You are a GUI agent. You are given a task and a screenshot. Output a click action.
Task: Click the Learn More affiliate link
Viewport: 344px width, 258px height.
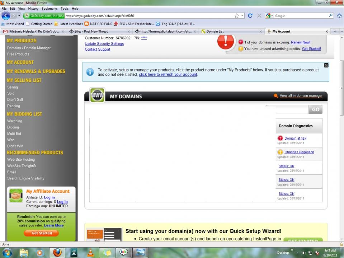[x=54, y=225]
